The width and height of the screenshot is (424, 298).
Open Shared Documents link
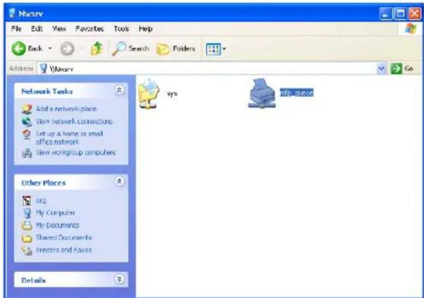pos(64,238)
